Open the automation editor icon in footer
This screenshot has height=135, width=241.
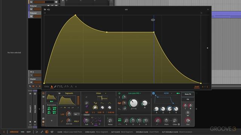click(42, 132)
